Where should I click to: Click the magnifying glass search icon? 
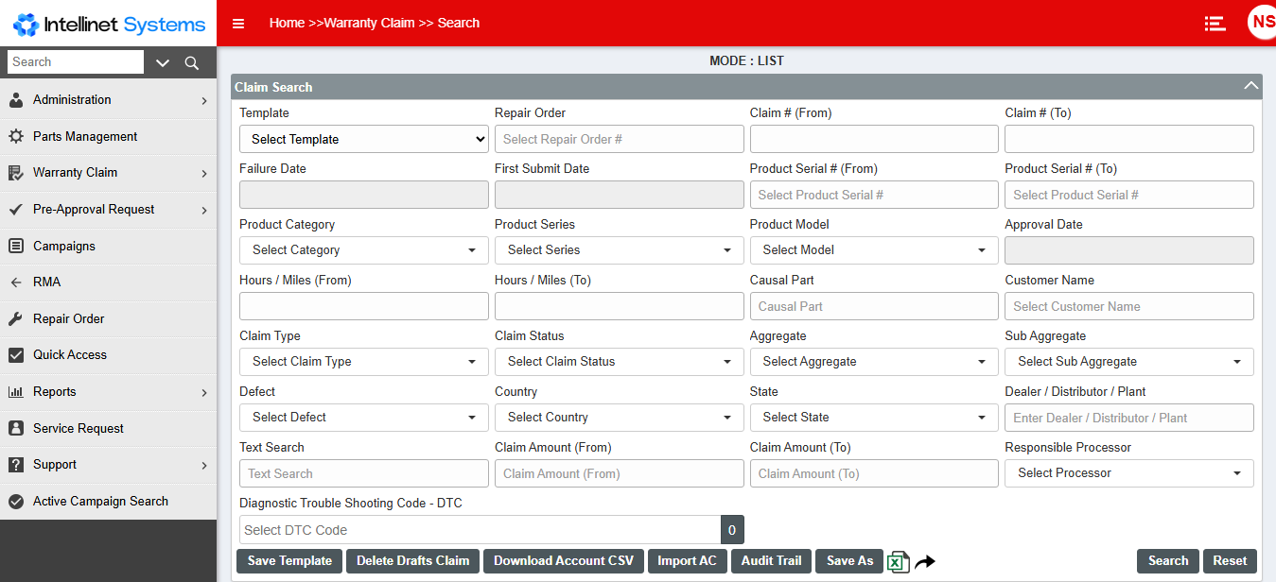(x=192, y=61)
